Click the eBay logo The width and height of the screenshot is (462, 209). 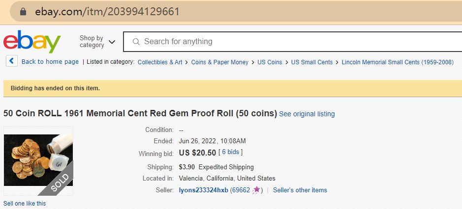(32, 42)
